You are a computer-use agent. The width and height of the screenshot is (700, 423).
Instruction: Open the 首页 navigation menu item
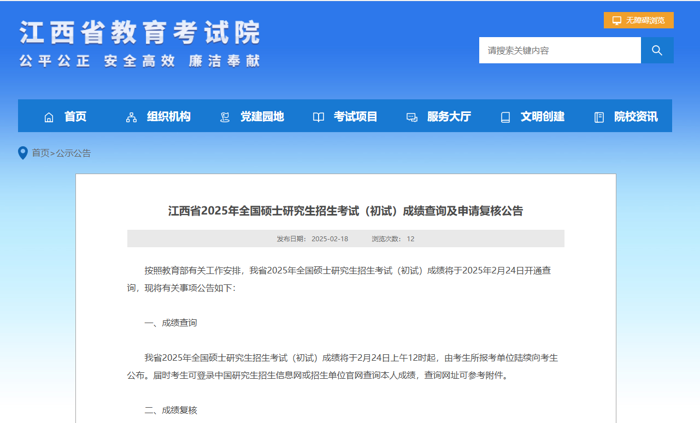[75, 116]
